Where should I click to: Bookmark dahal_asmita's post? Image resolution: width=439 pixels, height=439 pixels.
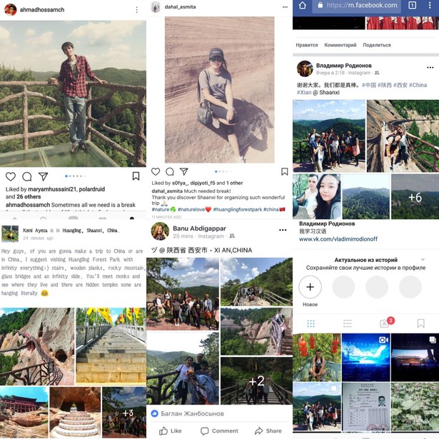[x=284, y=171]
